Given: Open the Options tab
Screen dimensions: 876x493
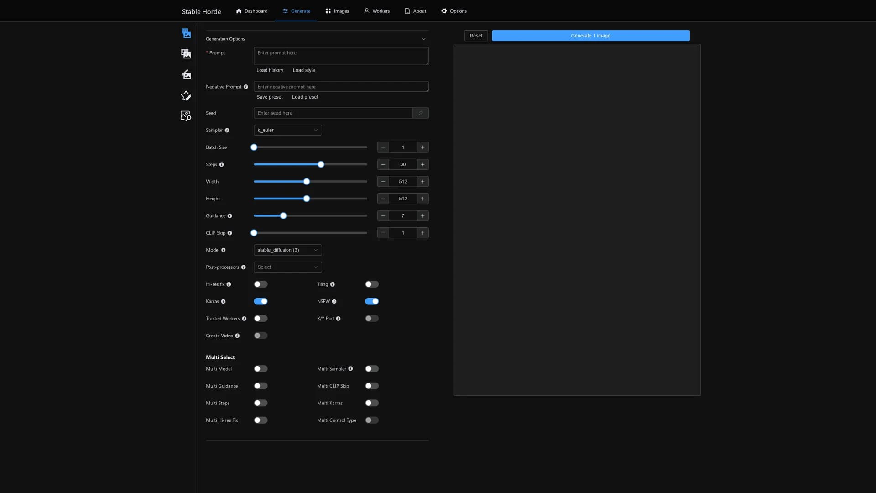Looking at the screenshot, I should (454, 11).
